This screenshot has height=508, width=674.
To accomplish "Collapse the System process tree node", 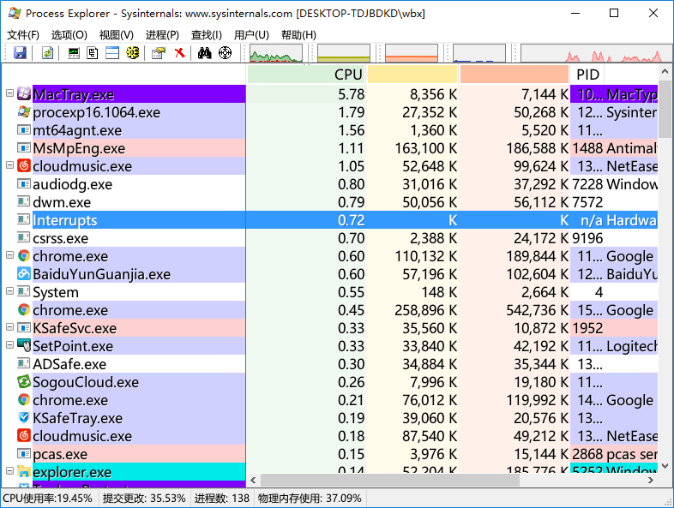I will (x=9, y=291).
